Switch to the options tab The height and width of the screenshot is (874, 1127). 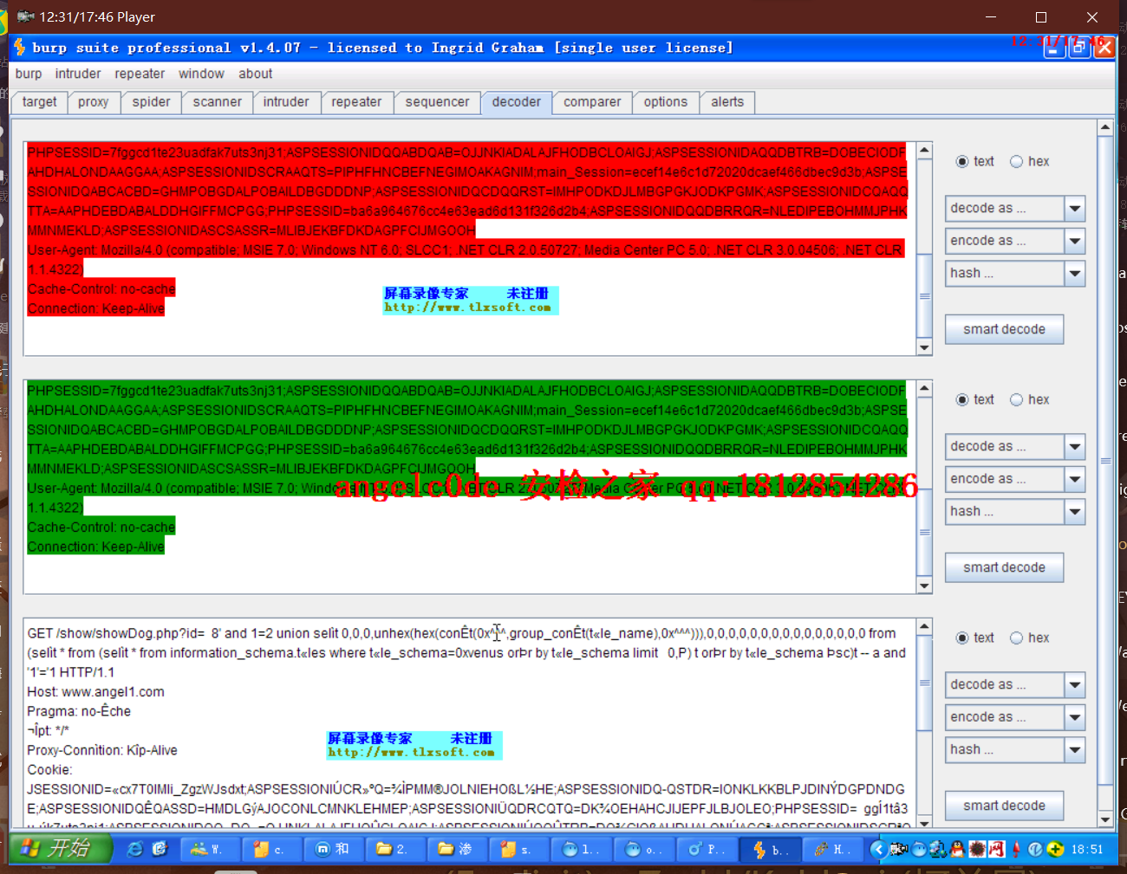[666, 102]
